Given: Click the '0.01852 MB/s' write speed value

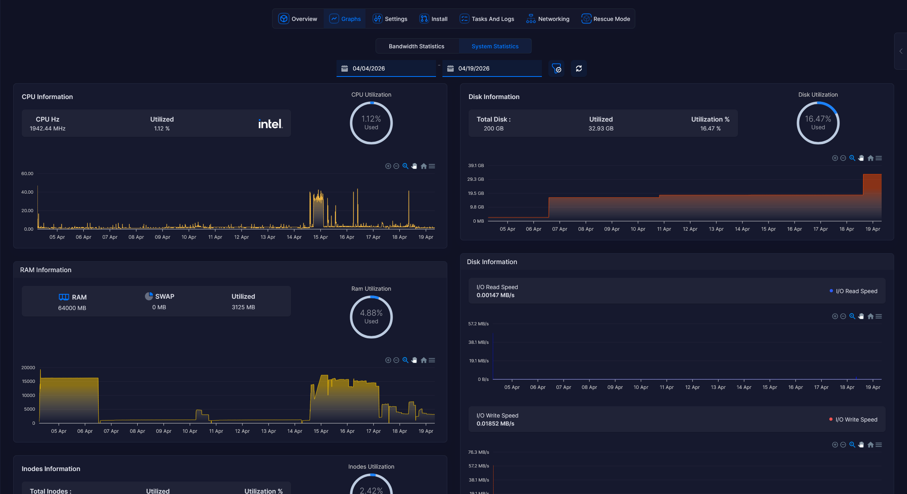Looking at the screenshot, I should tap(496, 424).
